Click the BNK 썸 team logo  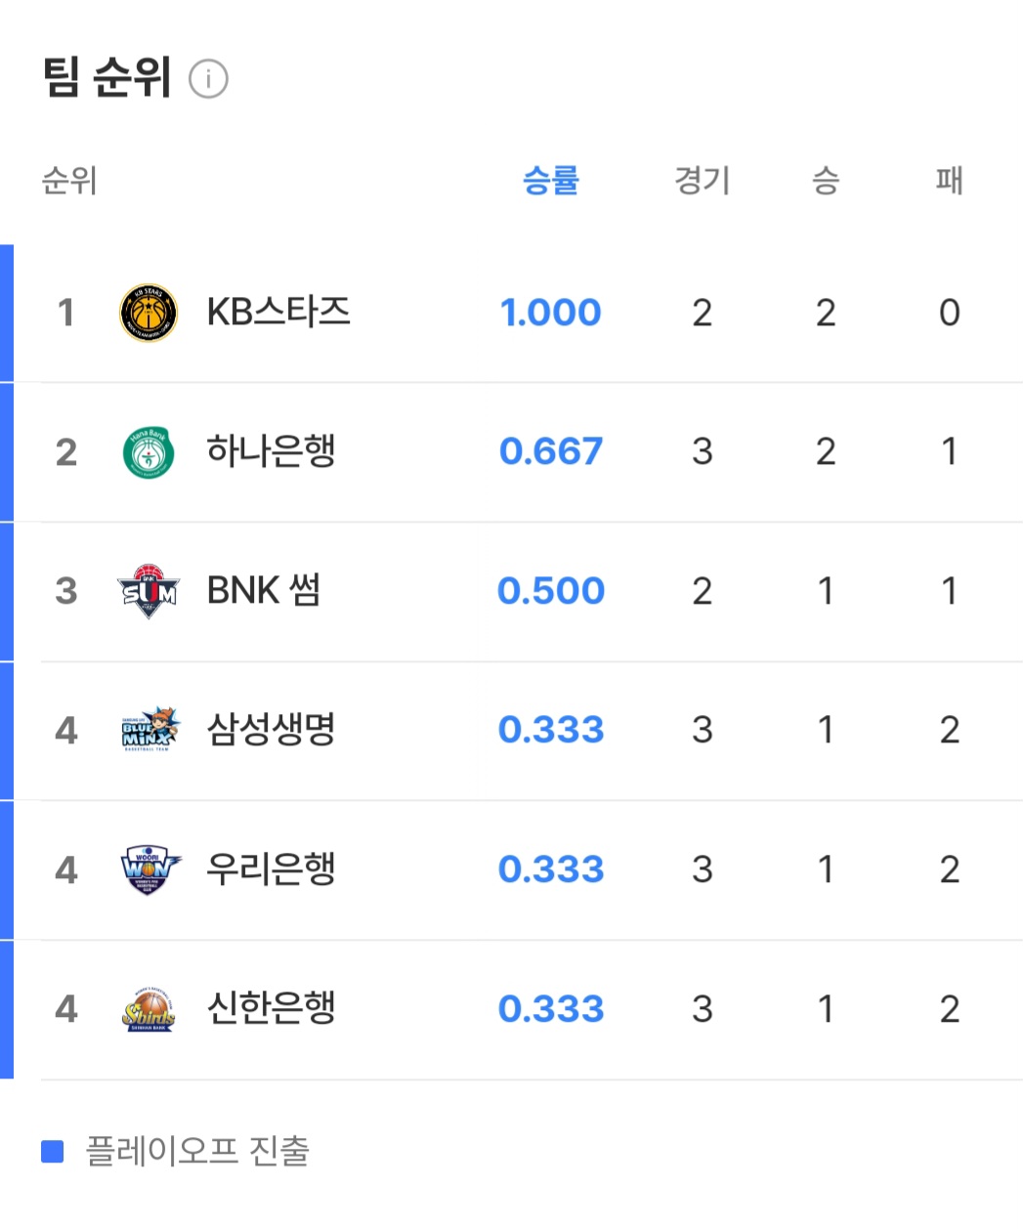coord(149,591)
